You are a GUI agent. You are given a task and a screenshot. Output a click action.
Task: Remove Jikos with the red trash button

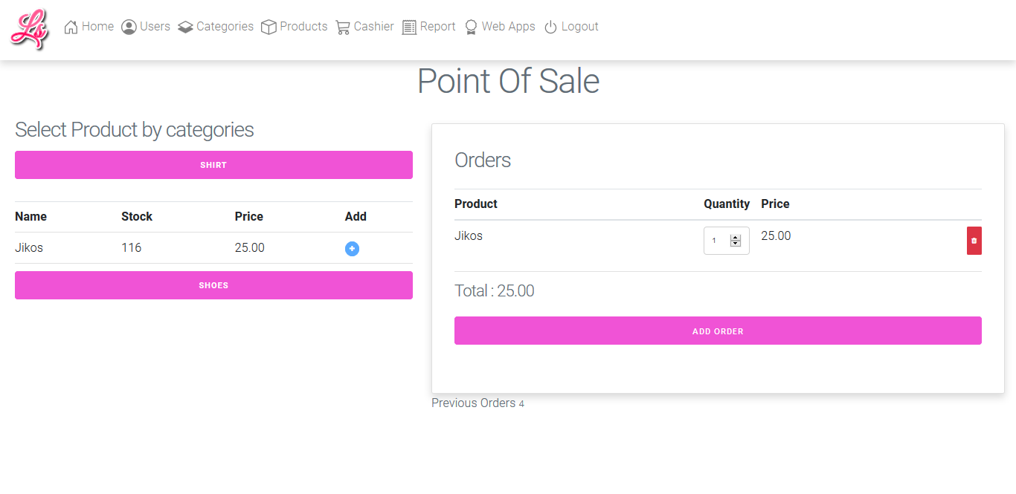tap(974, 241)
